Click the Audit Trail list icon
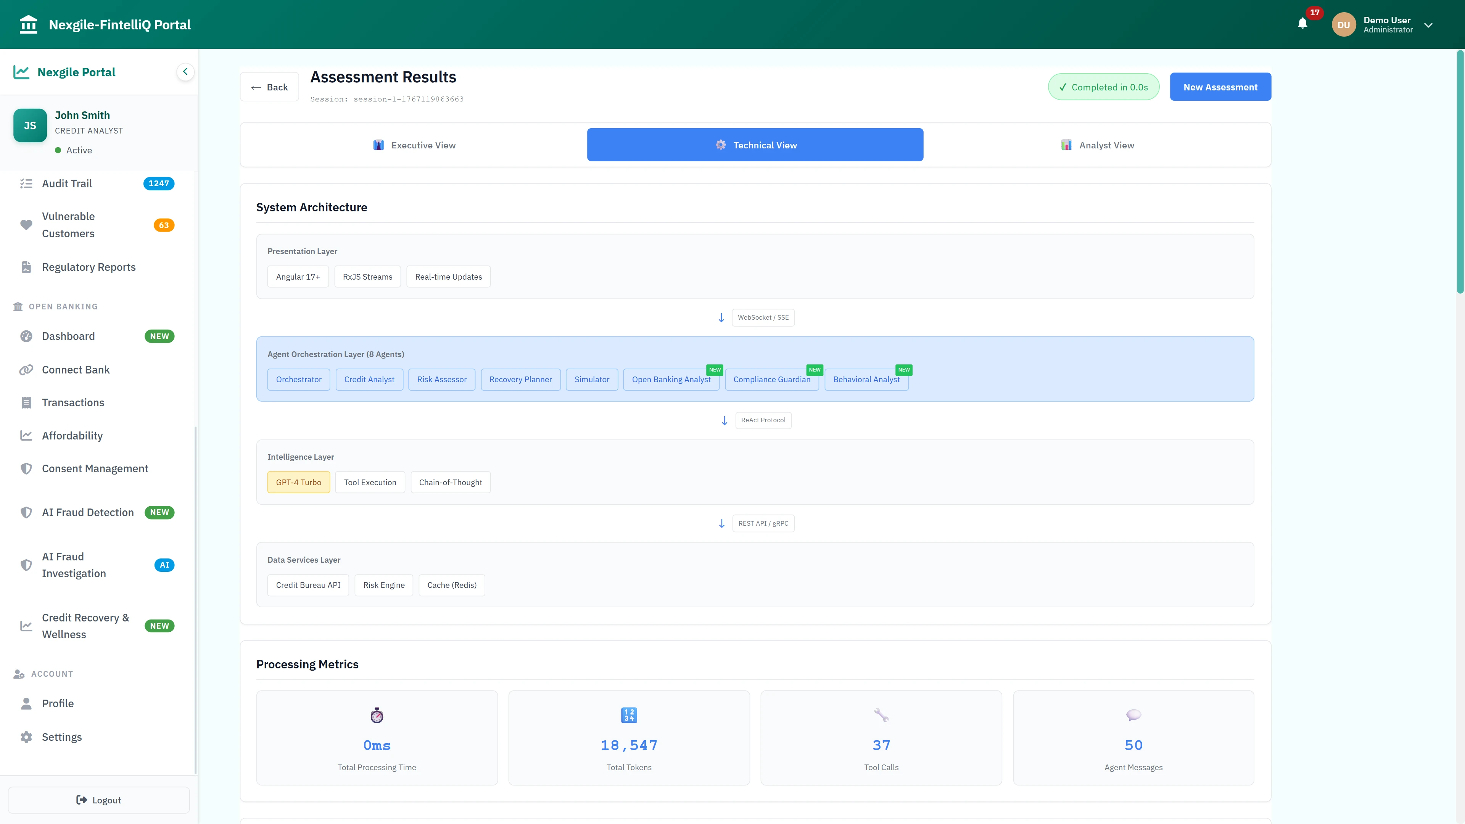 tap(26, 183)
